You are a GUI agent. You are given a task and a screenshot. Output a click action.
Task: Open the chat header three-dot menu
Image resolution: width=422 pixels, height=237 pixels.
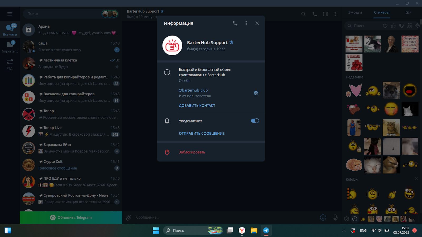tap(335, 14)
